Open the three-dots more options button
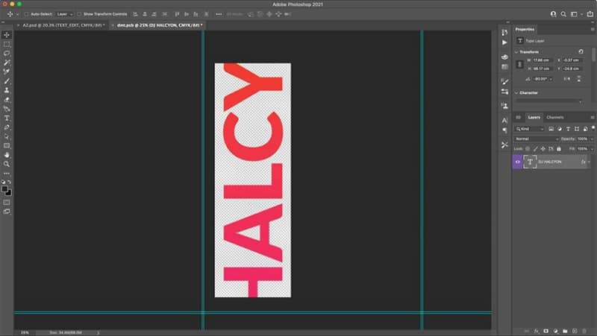Image resolution: width=597 pixels, height=336 pixels. point(219,14)
